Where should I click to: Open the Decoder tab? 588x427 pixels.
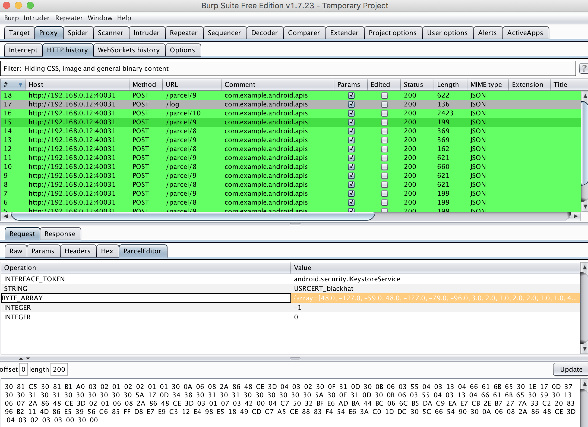click(x=264, y=33)
